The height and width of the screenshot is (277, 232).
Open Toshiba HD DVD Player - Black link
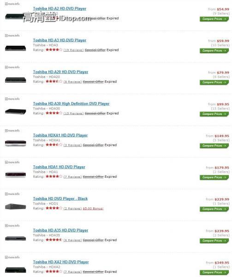[60, 199]
